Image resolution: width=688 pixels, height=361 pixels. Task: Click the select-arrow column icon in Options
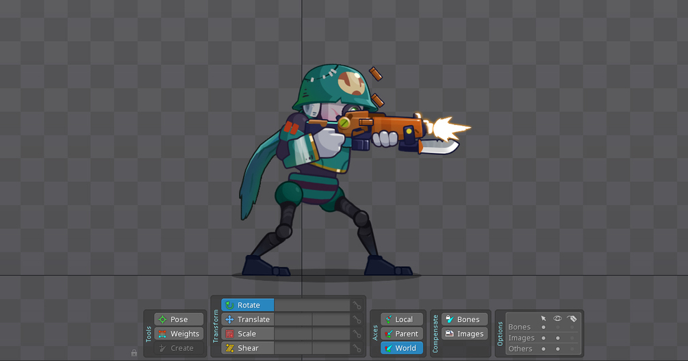[544, 319]
